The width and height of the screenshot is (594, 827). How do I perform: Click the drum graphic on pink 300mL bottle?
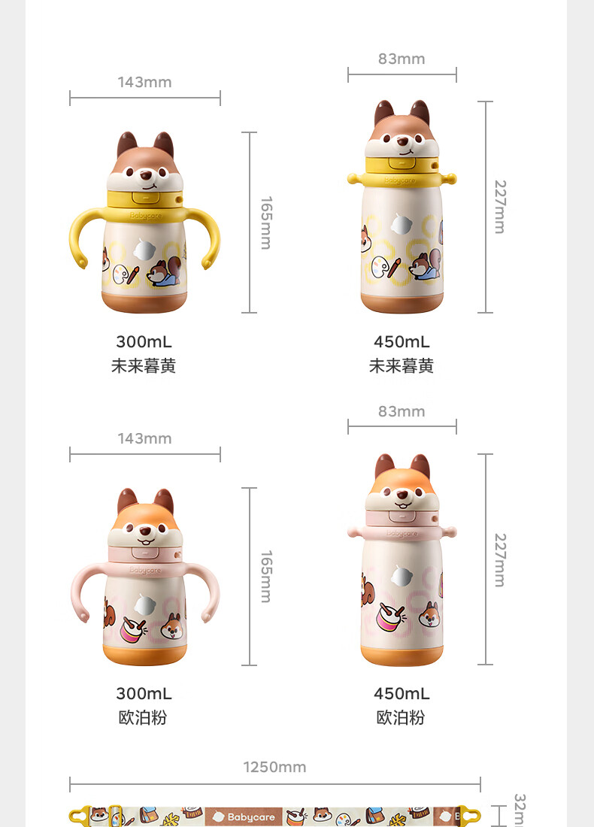(134, 629)
